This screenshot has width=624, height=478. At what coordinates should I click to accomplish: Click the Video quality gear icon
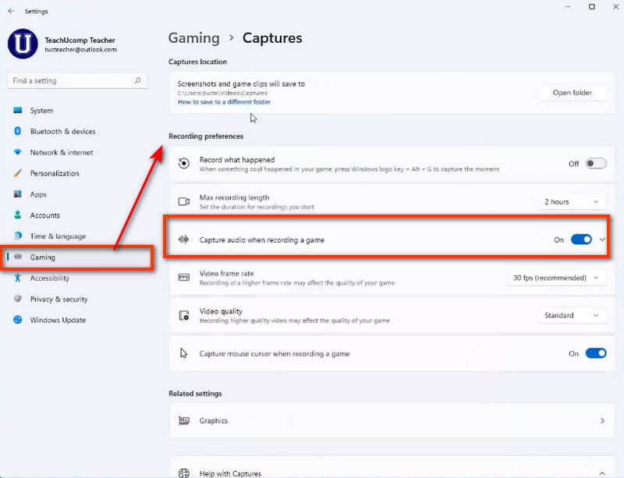coord(184,316)
